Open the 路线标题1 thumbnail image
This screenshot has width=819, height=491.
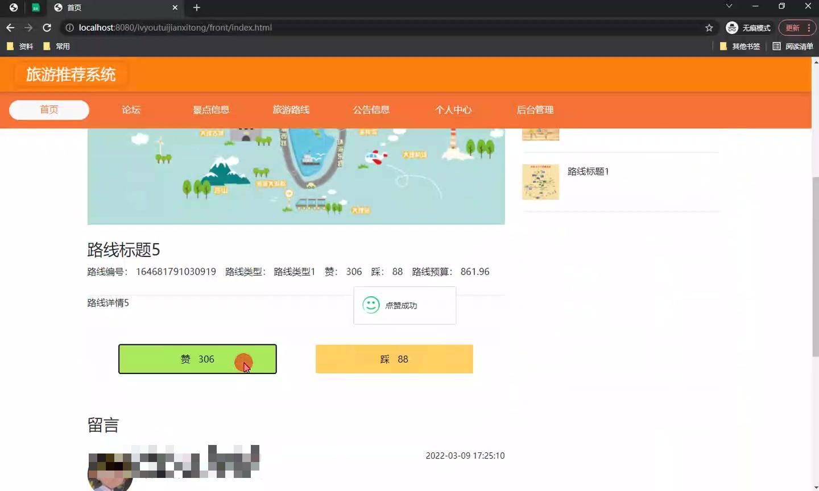click(x=541, y=182)
